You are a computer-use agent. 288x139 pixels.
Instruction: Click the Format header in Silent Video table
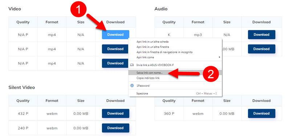pyautogui.click(x=52, y=101)
